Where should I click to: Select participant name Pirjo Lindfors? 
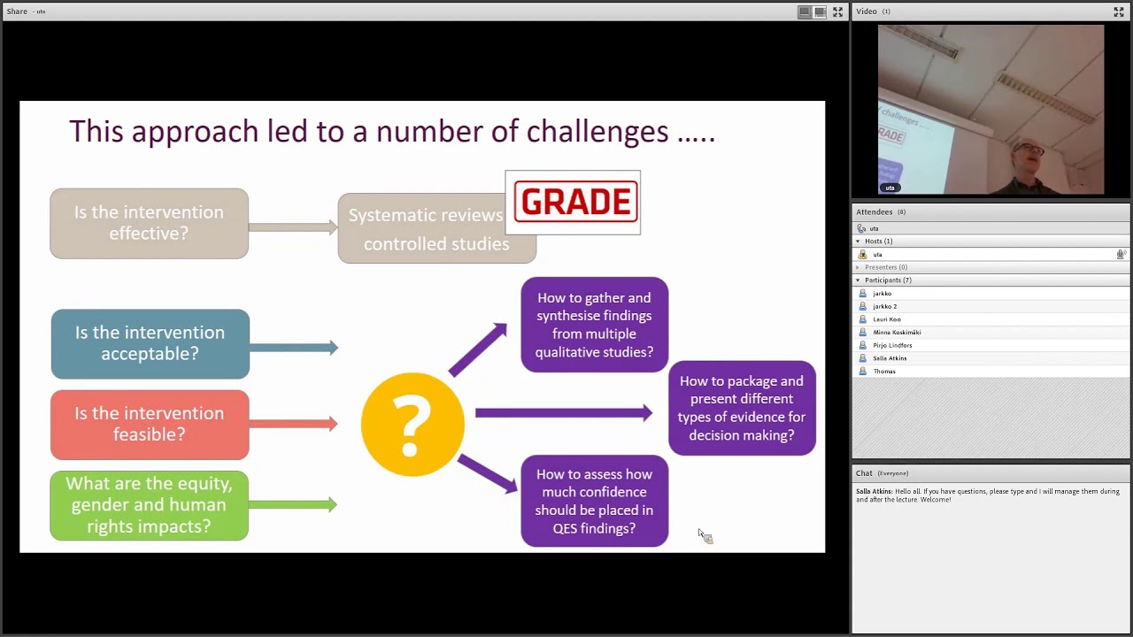click(892, 346)
